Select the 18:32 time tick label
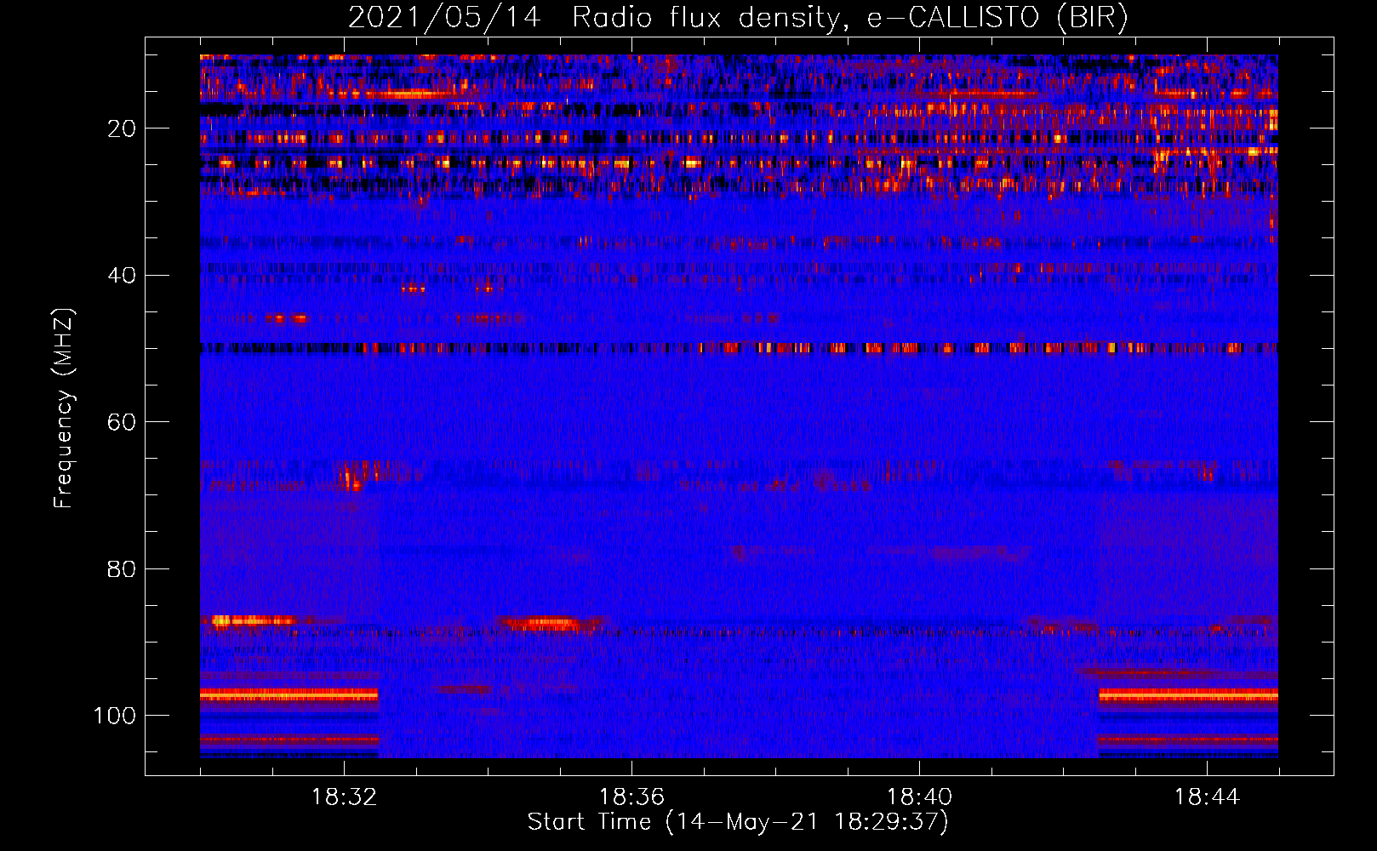The height and width of the screenshot is (851, 1377). 344,797
